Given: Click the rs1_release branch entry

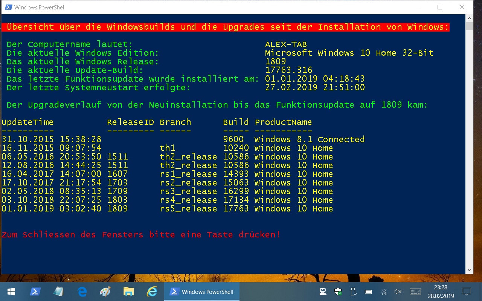Looking at the screenshot, I should point(188,174).
